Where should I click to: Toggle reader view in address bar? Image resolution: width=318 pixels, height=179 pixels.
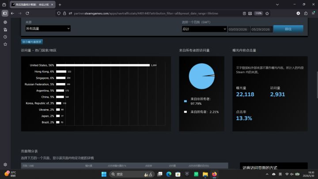click(244, 13)
